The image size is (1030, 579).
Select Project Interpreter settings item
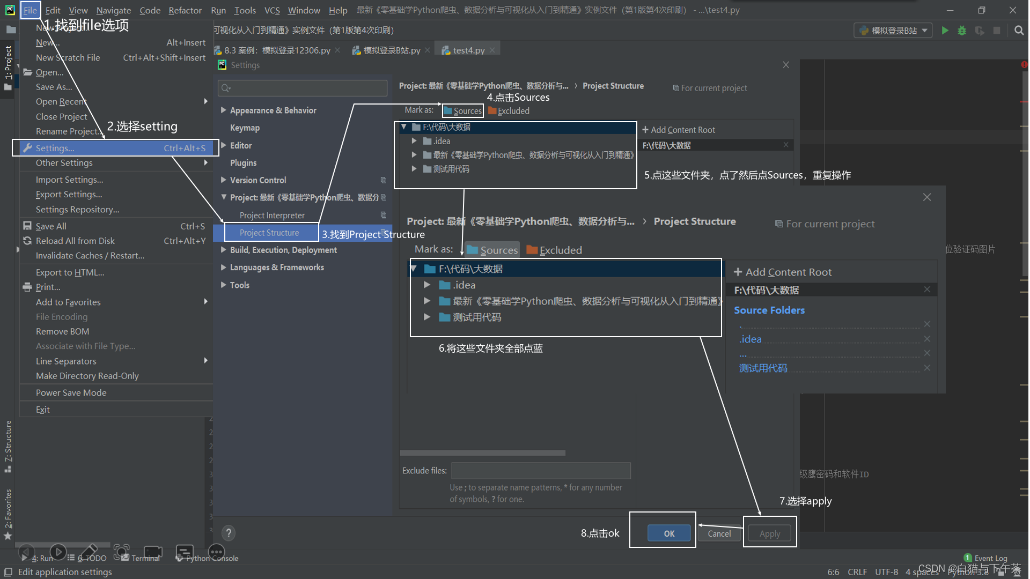tap(272, 215)
